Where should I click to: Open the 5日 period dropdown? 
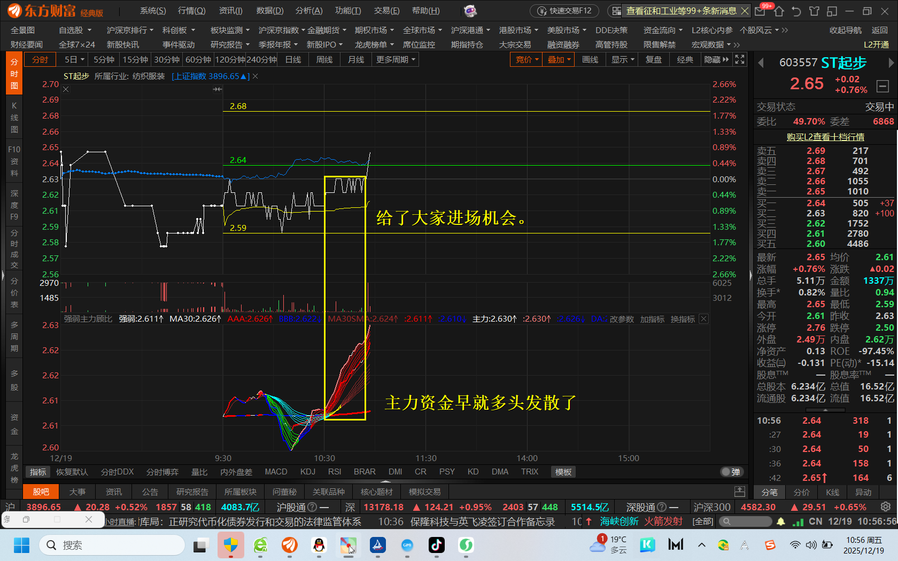[74, 59]
